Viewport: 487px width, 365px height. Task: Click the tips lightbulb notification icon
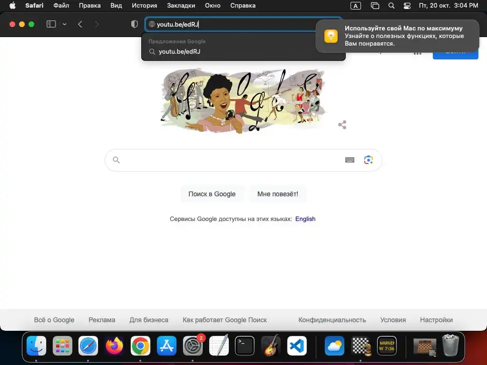(x=331, y=36)
